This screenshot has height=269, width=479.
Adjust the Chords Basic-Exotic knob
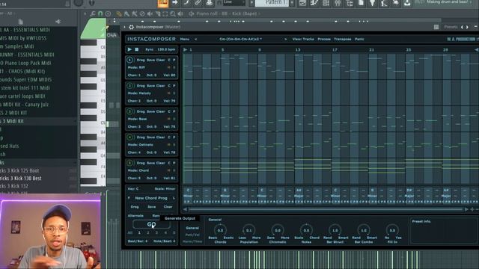pos(220,230)
